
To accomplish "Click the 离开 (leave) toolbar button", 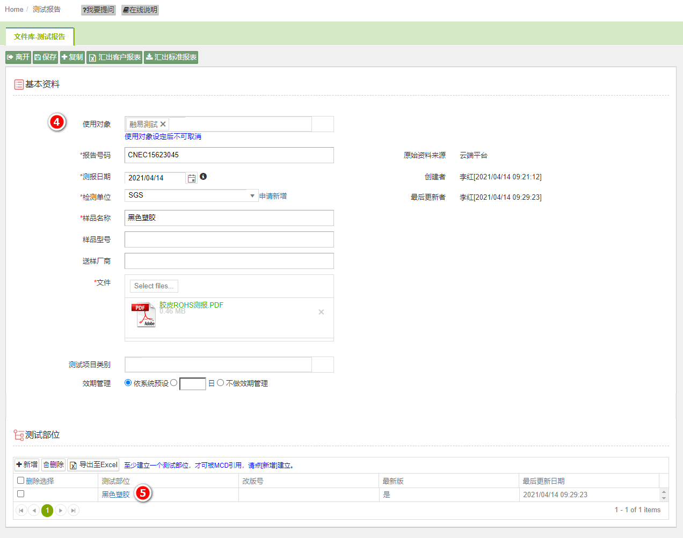I will tap(18, 57).
